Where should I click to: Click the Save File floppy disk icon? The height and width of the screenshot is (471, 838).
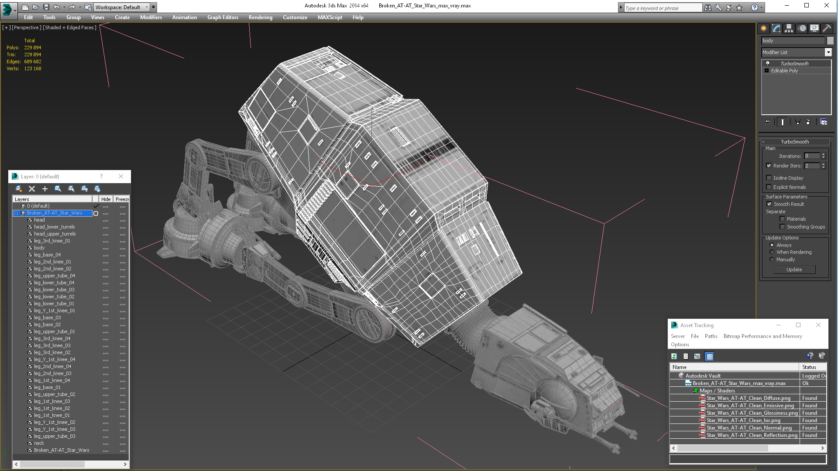coord(46,7)
